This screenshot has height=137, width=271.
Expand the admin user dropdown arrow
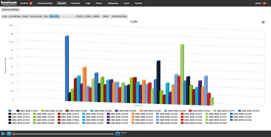267,3
